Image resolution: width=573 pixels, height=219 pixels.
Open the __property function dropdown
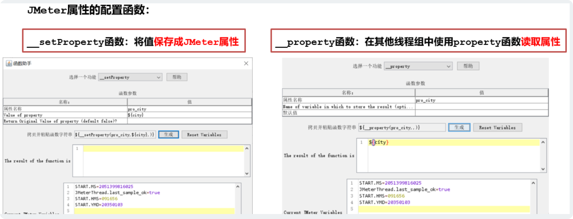coord(418,66)
